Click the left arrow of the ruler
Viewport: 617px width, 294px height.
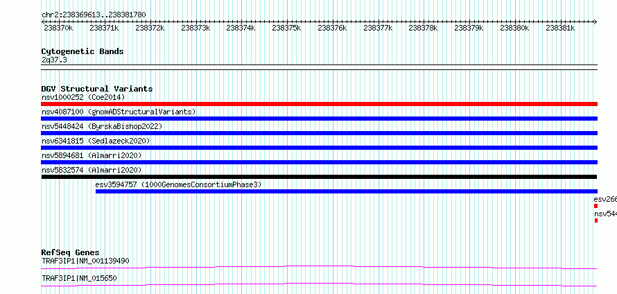tap(43, 21)
